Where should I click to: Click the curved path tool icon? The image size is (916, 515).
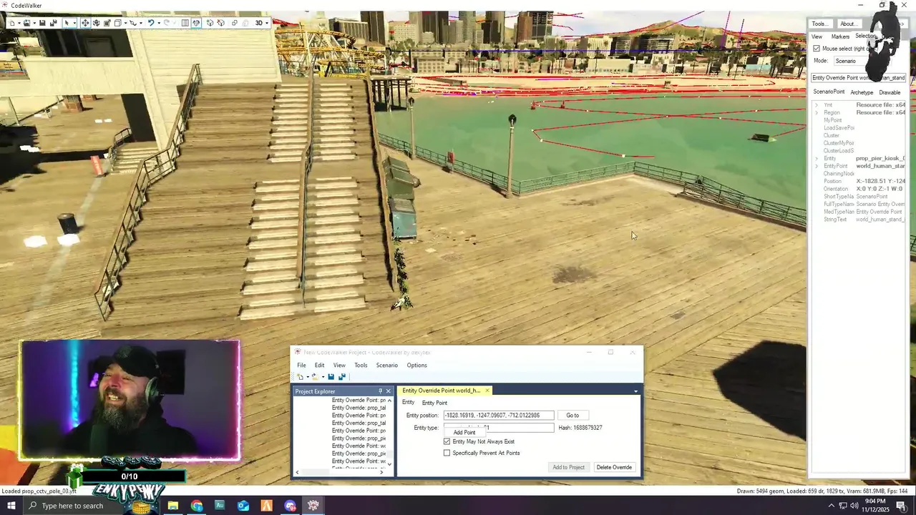[x=132, y=23]
